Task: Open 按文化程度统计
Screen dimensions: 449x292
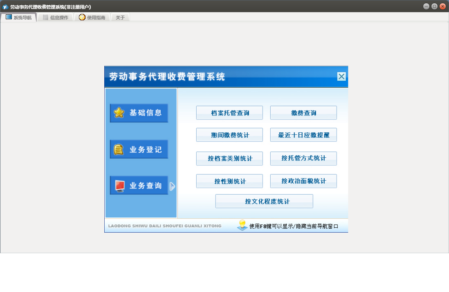Action: 264,201
